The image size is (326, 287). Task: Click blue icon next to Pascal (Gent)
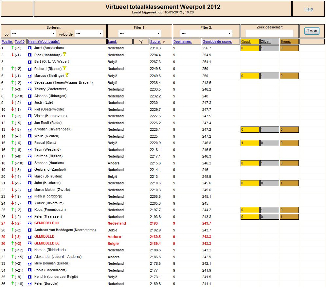pyautogui.click(x=29, y=143)
